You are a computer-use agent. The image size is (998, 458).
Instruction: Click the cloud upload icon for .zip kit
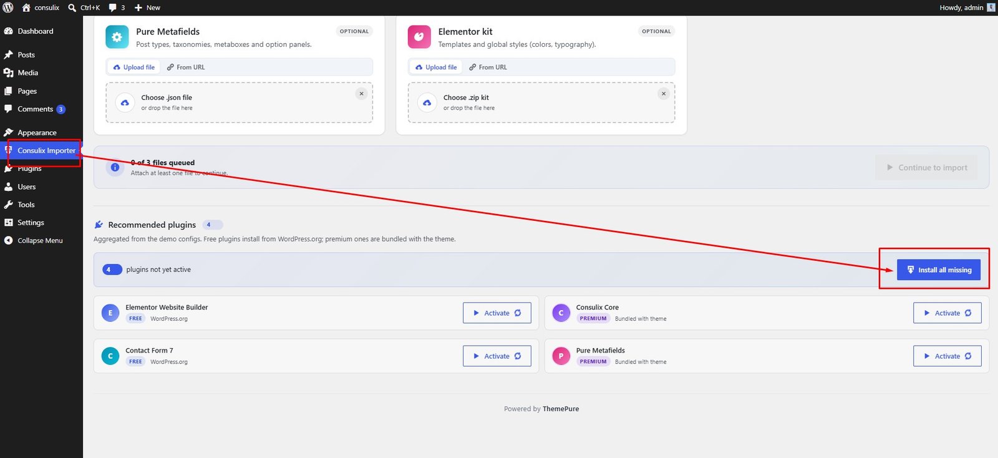click(427, 102)
